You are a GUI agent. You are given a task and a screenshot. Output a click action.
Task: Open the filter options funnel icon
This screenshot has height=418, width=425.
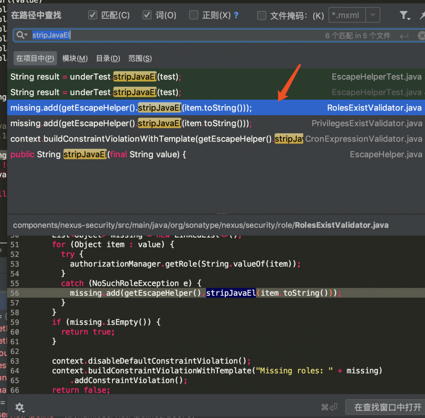[404, 15]
